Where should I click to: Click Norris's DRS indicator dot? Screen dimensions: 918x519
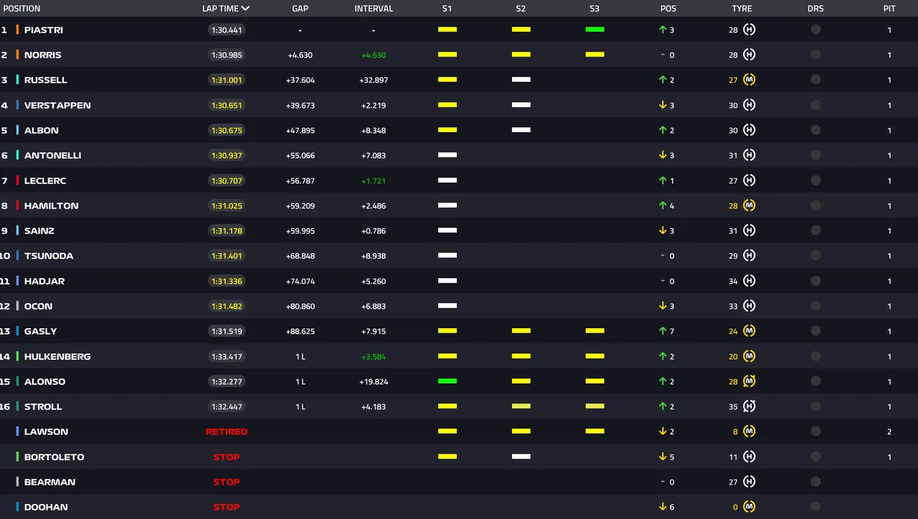coord(815,54)
